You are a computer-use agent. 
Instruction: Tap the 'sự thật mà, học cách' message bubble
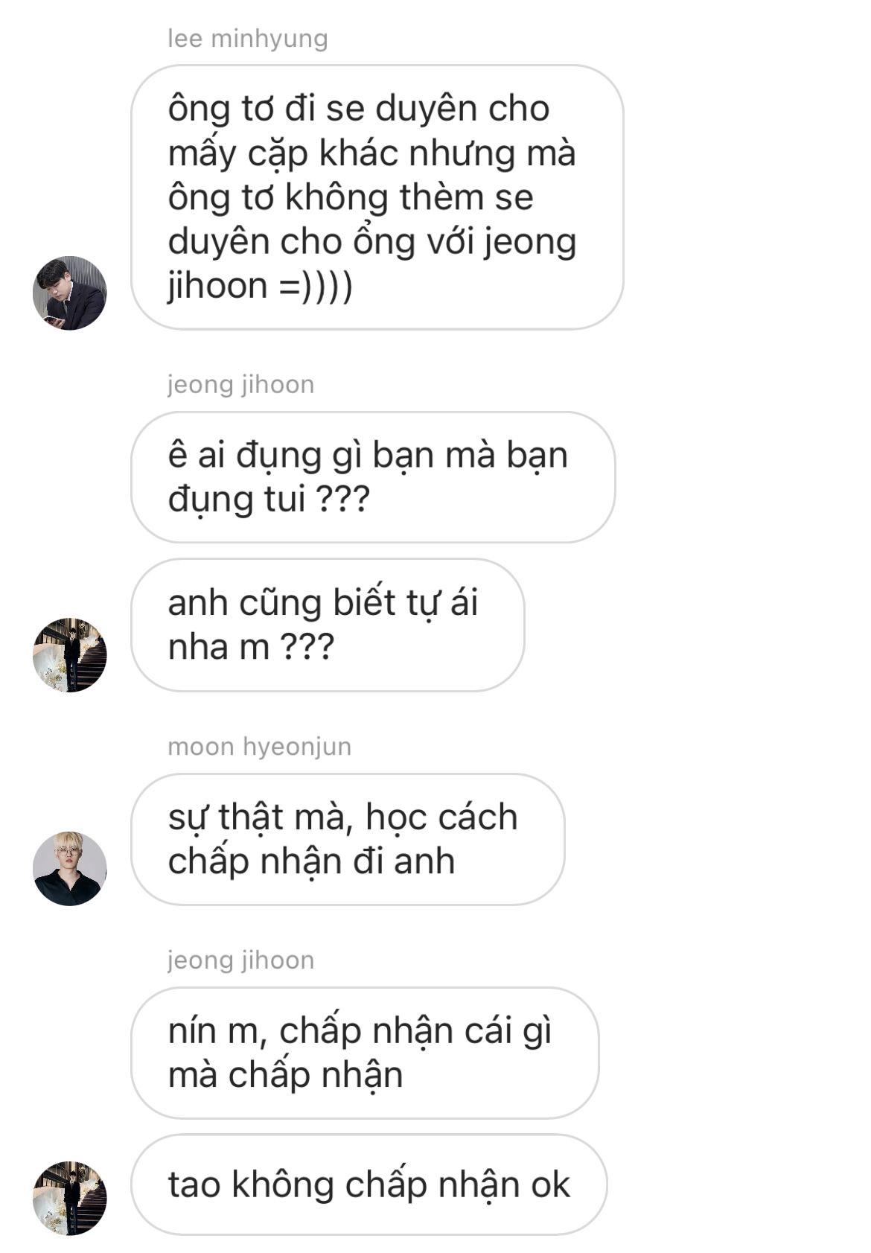coord(348,839)
